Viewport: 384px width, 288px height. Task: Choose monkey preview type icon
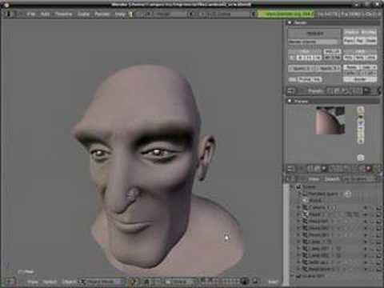[361, 129]
